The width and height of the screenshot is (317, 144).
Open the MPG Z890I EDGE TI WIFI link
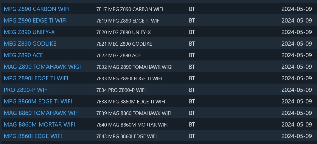coord(36,79)
